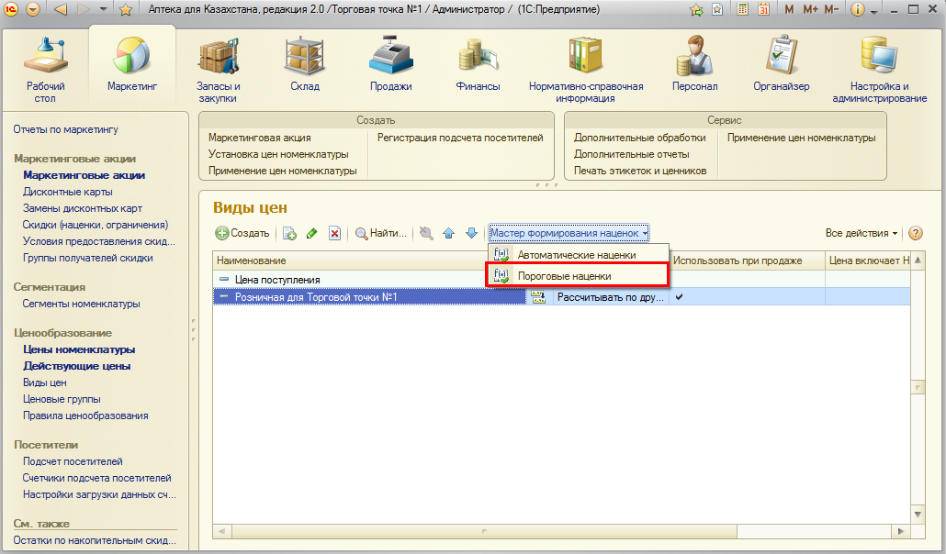
Task: Expand the Все действия dropdown
Action: 862,234
